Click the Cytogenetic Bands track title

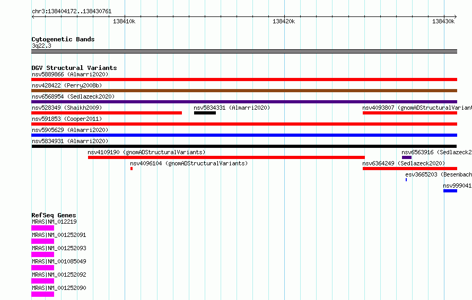point(63,39)
